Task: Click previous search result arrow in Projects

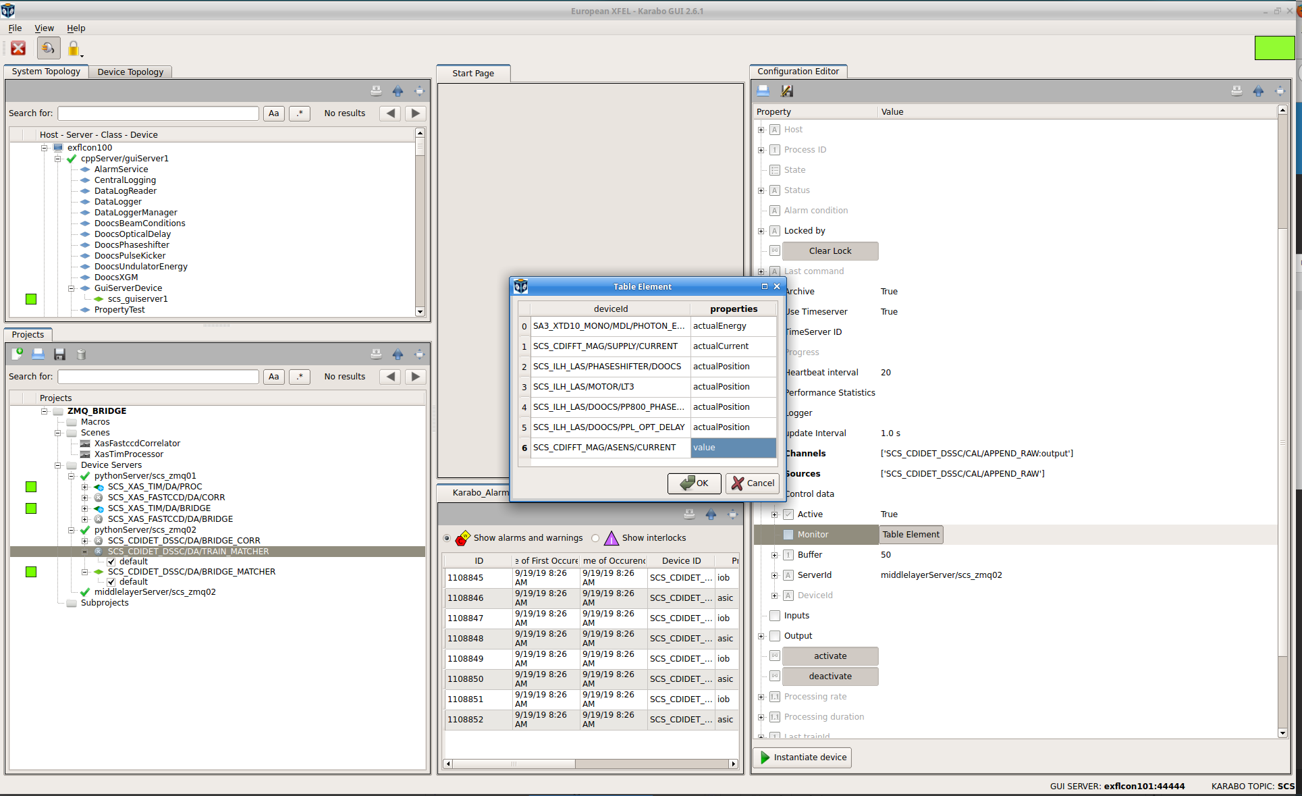Action: (x=390, y=377)
